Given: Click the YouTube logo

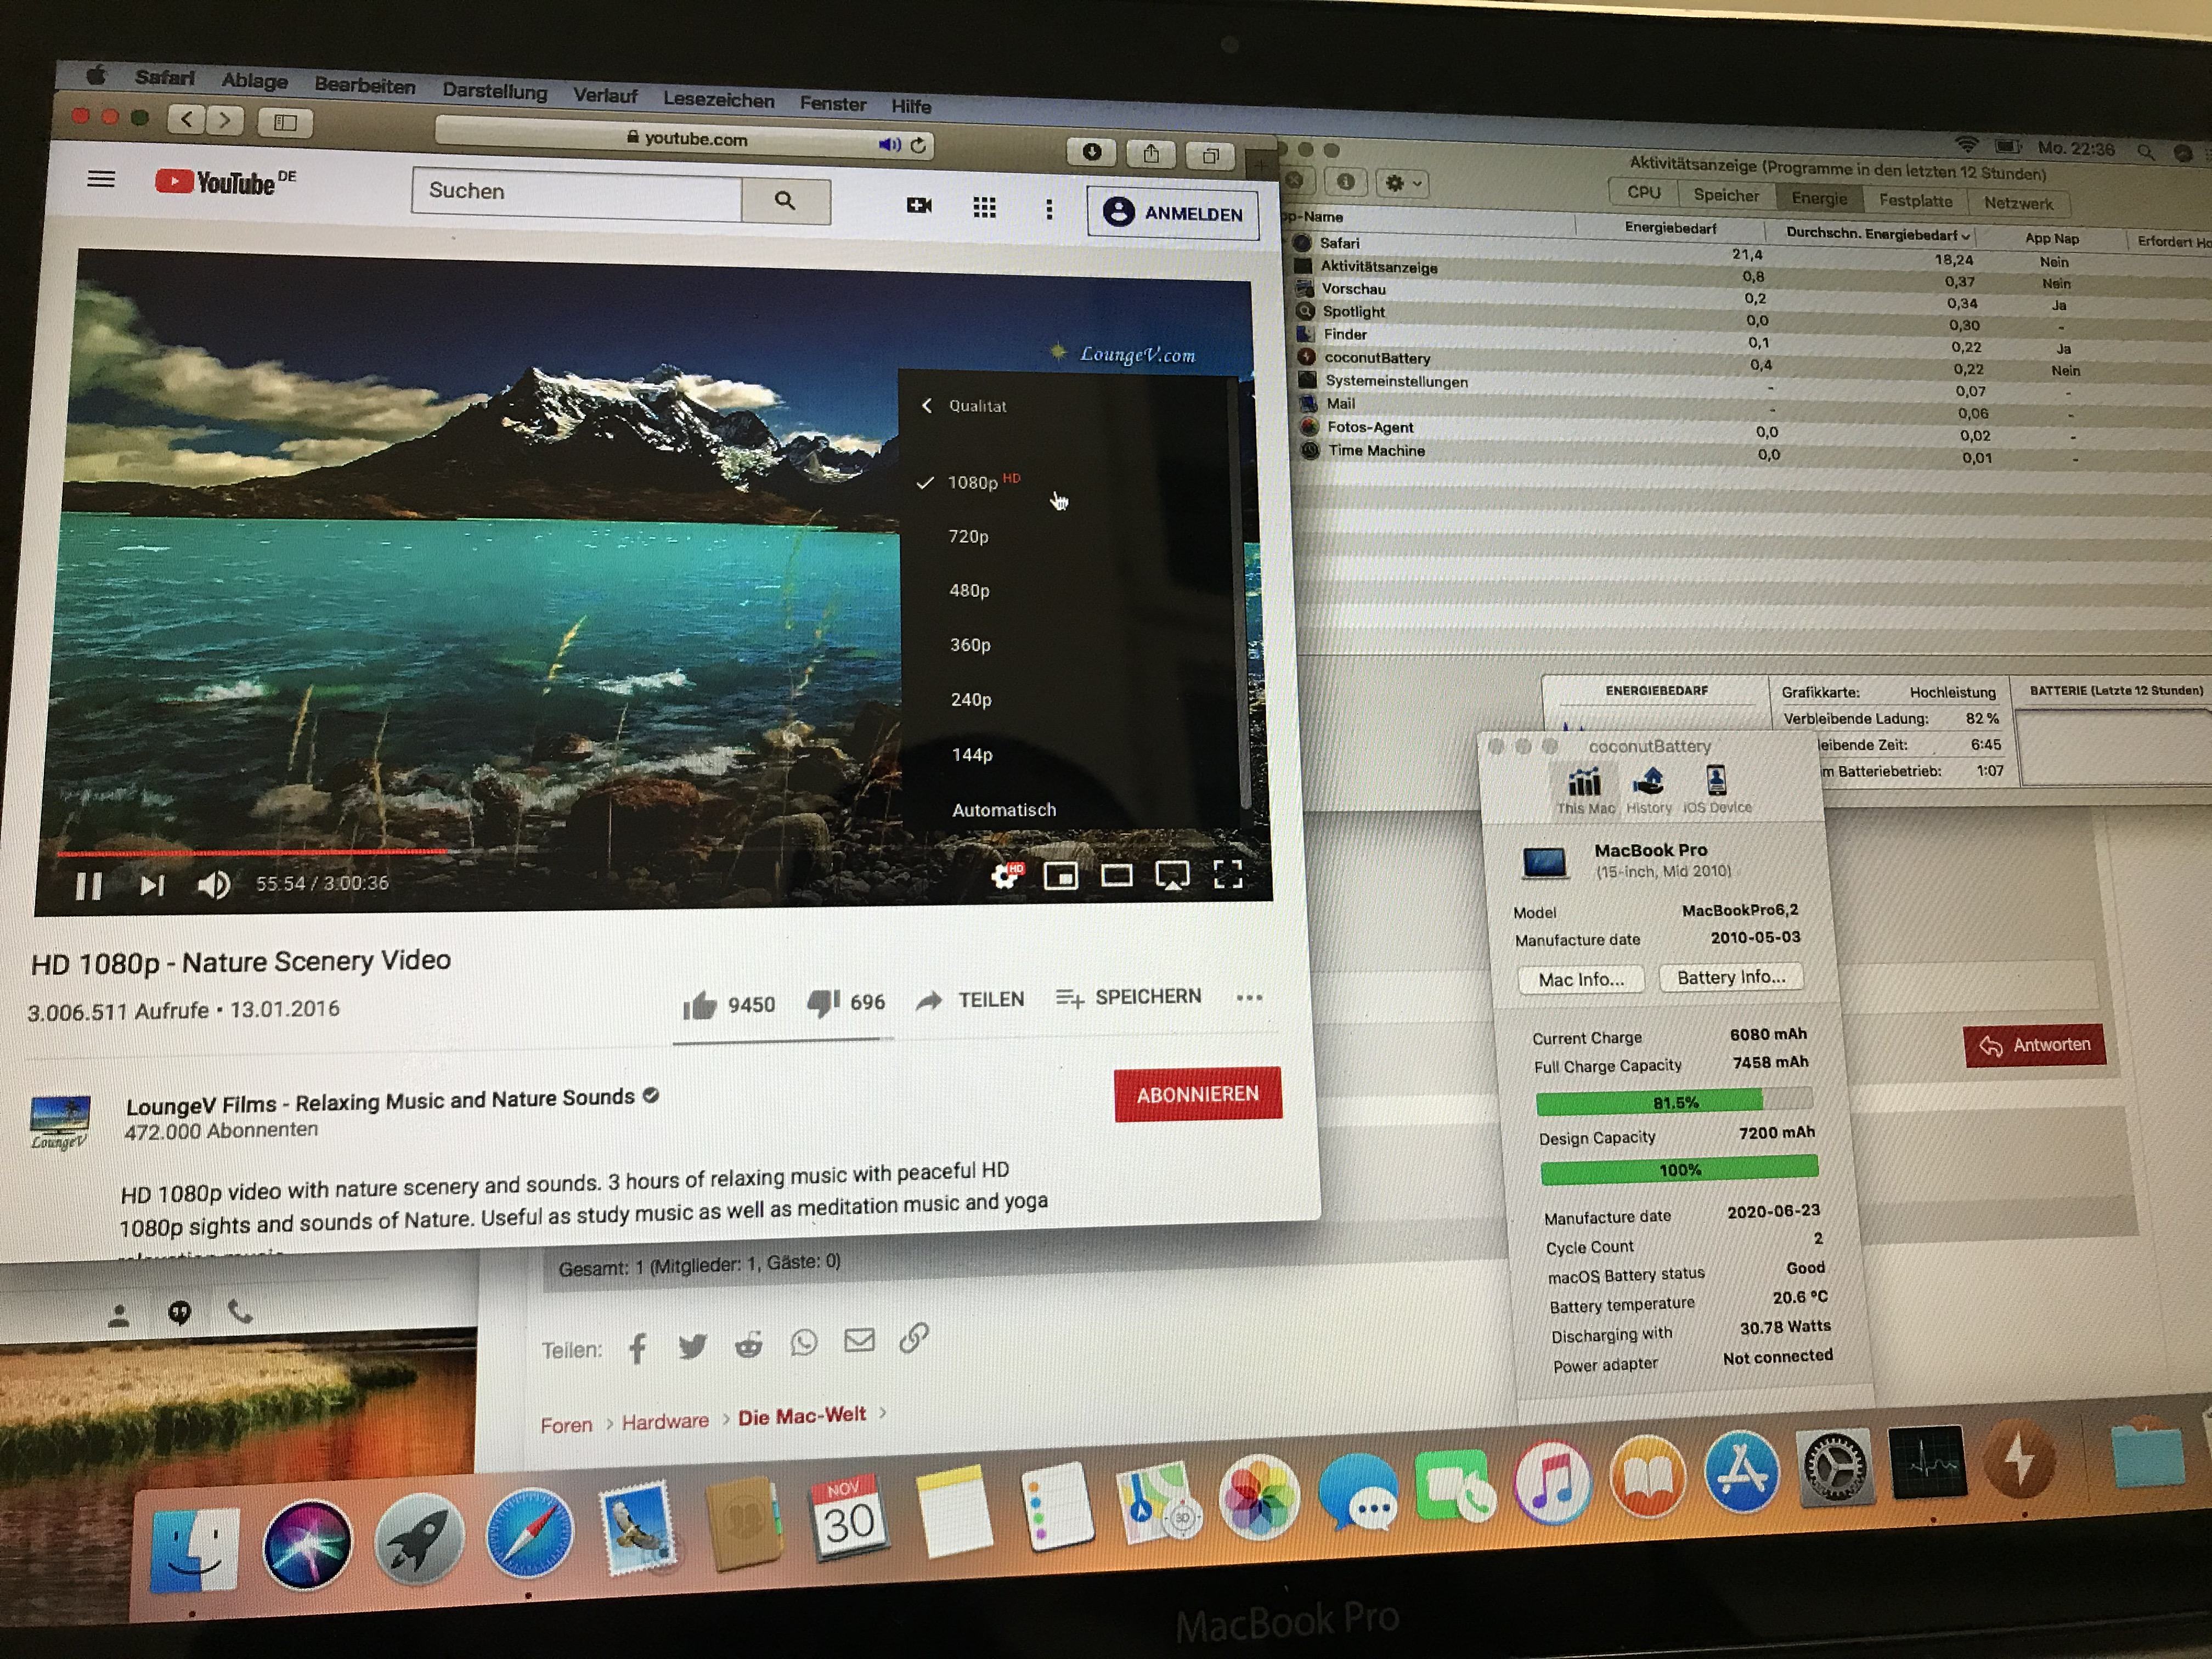Looking at the screenshot, I should (x=225, y=182).
